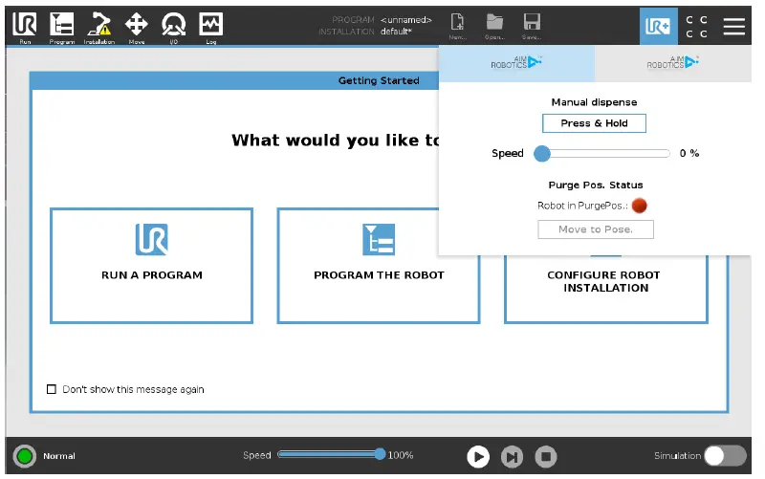Click the Press & Hold dispense button

[x=594, y=123]
